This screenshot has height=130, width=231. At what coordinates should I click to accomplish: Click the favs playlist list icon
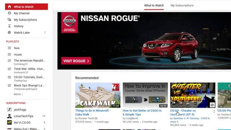(9, 48)
